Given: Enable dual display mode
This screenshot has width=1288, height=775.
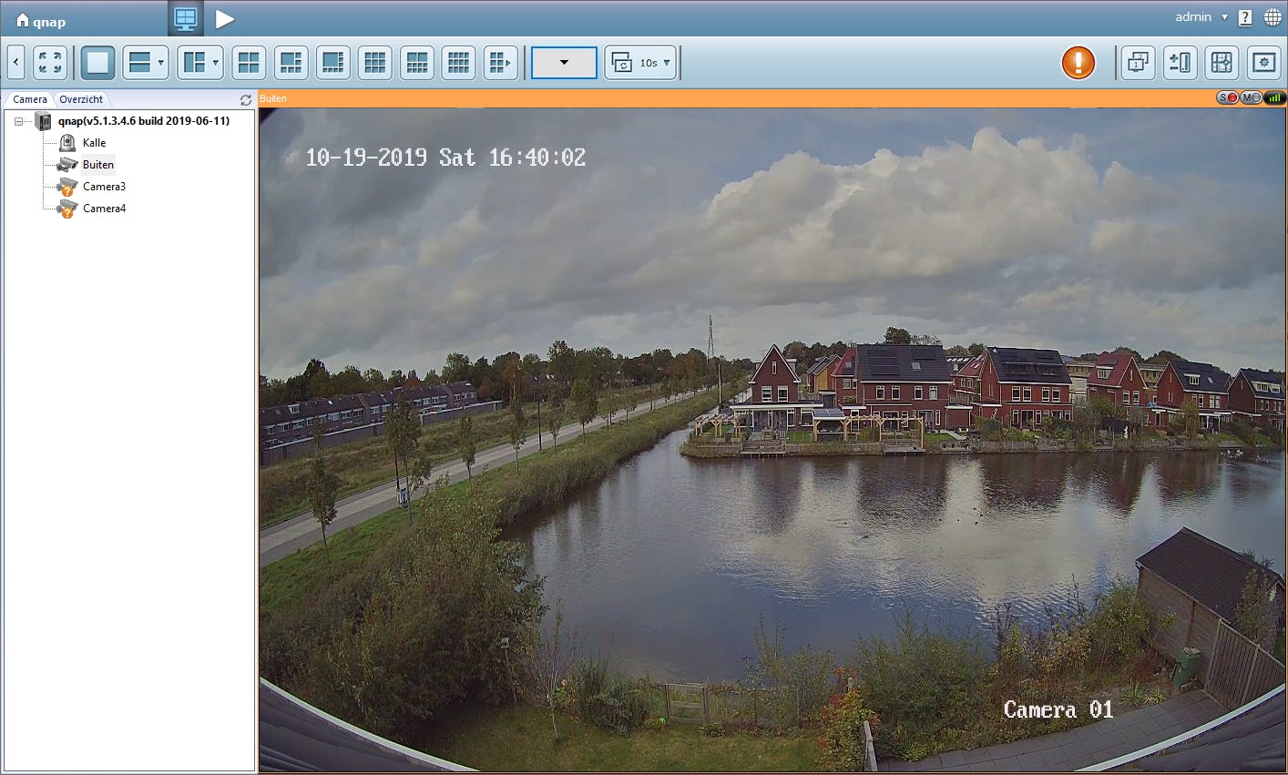Looking at the screenshot, I should point(1138,62).
